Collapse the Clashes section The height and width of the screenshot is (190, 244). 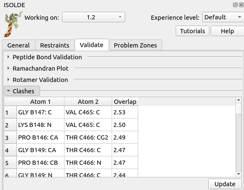(x=22, y=91)
